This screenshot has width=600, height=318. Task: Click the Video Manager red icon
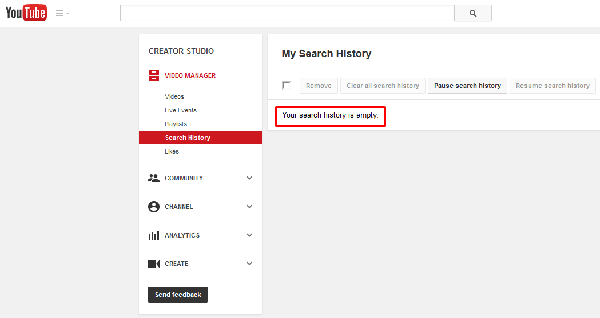[x=153, y=75]
